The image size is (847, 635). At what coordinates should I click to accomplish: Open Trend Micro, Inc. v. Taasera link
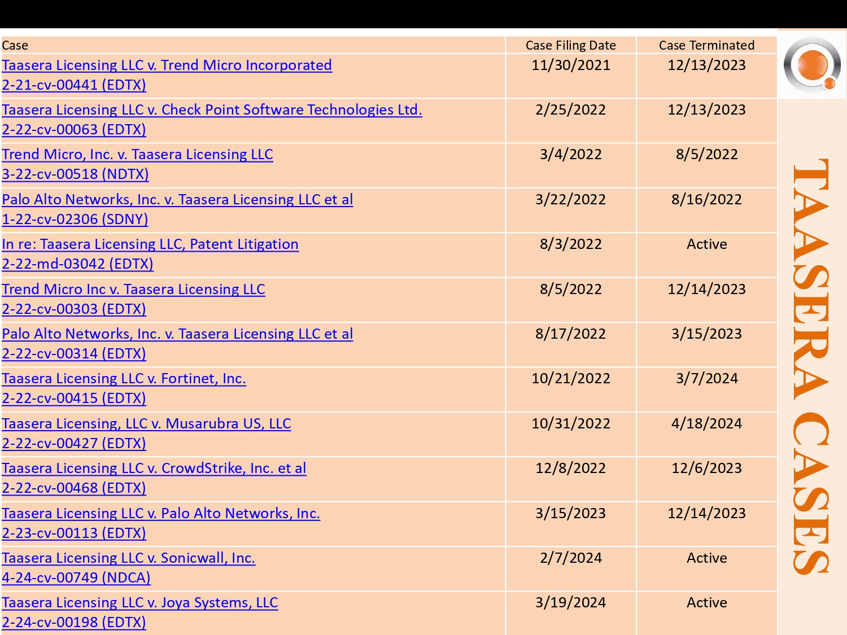coord(137,155)
